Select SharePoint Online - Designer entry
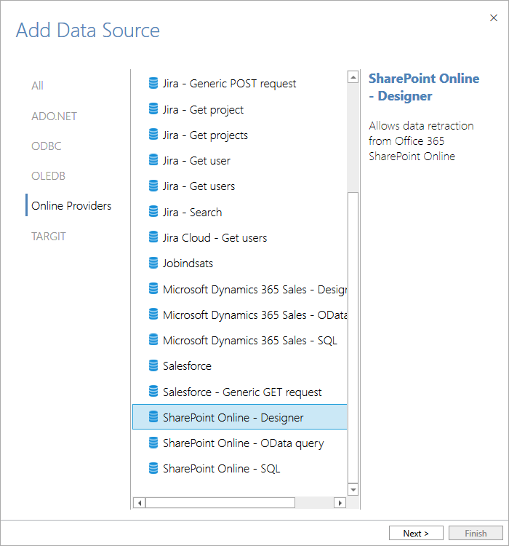Screen dimensions: 509x546 tap(239, 417)
